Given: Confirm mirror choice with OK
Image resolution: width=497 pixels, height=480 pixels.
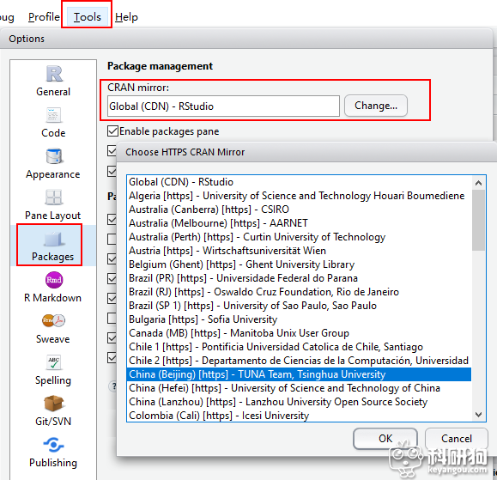Looking at the screenshot, I should [x=385, y=439].
